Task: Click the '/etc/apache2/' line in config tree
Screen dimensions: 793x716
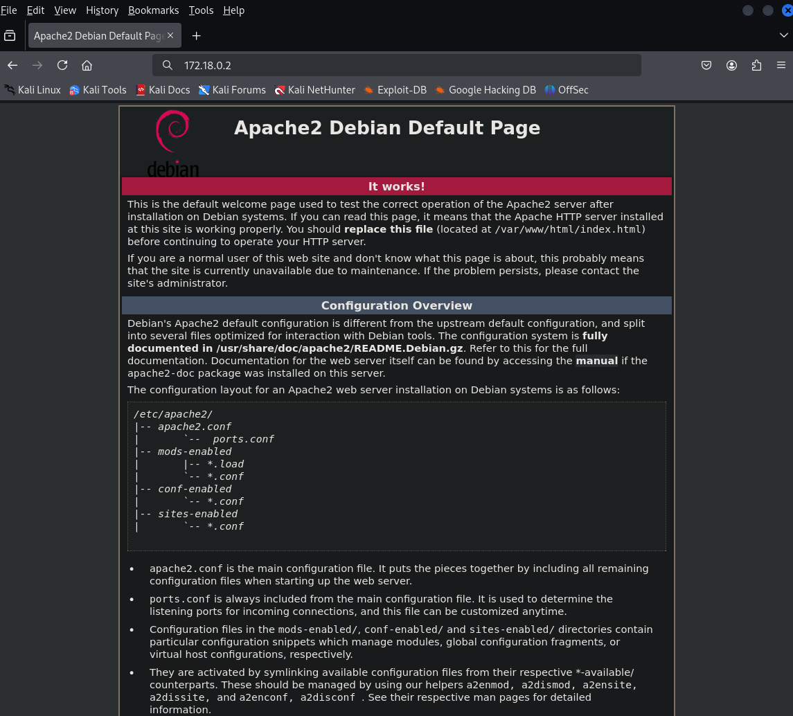Action: pyautogui.click(x=173, y=414)
